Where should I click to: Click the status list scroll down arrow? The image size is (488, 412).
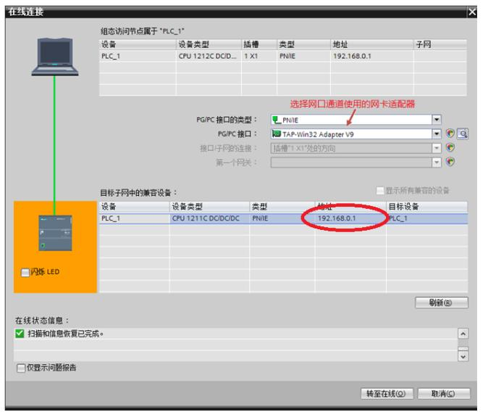pyautogui.click(x=463, y=356)
